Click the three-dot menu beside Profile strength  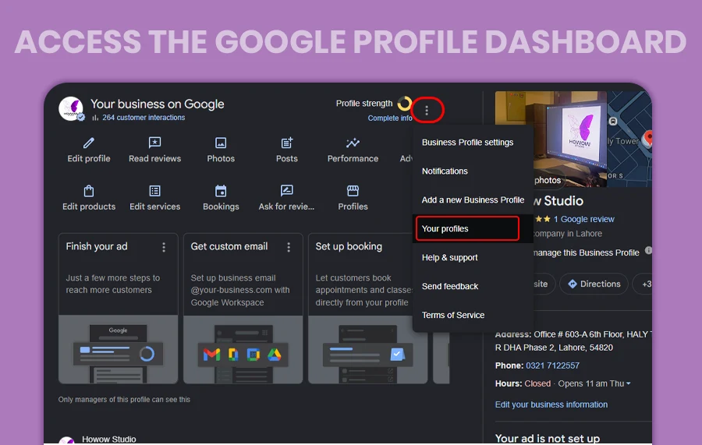427,111
